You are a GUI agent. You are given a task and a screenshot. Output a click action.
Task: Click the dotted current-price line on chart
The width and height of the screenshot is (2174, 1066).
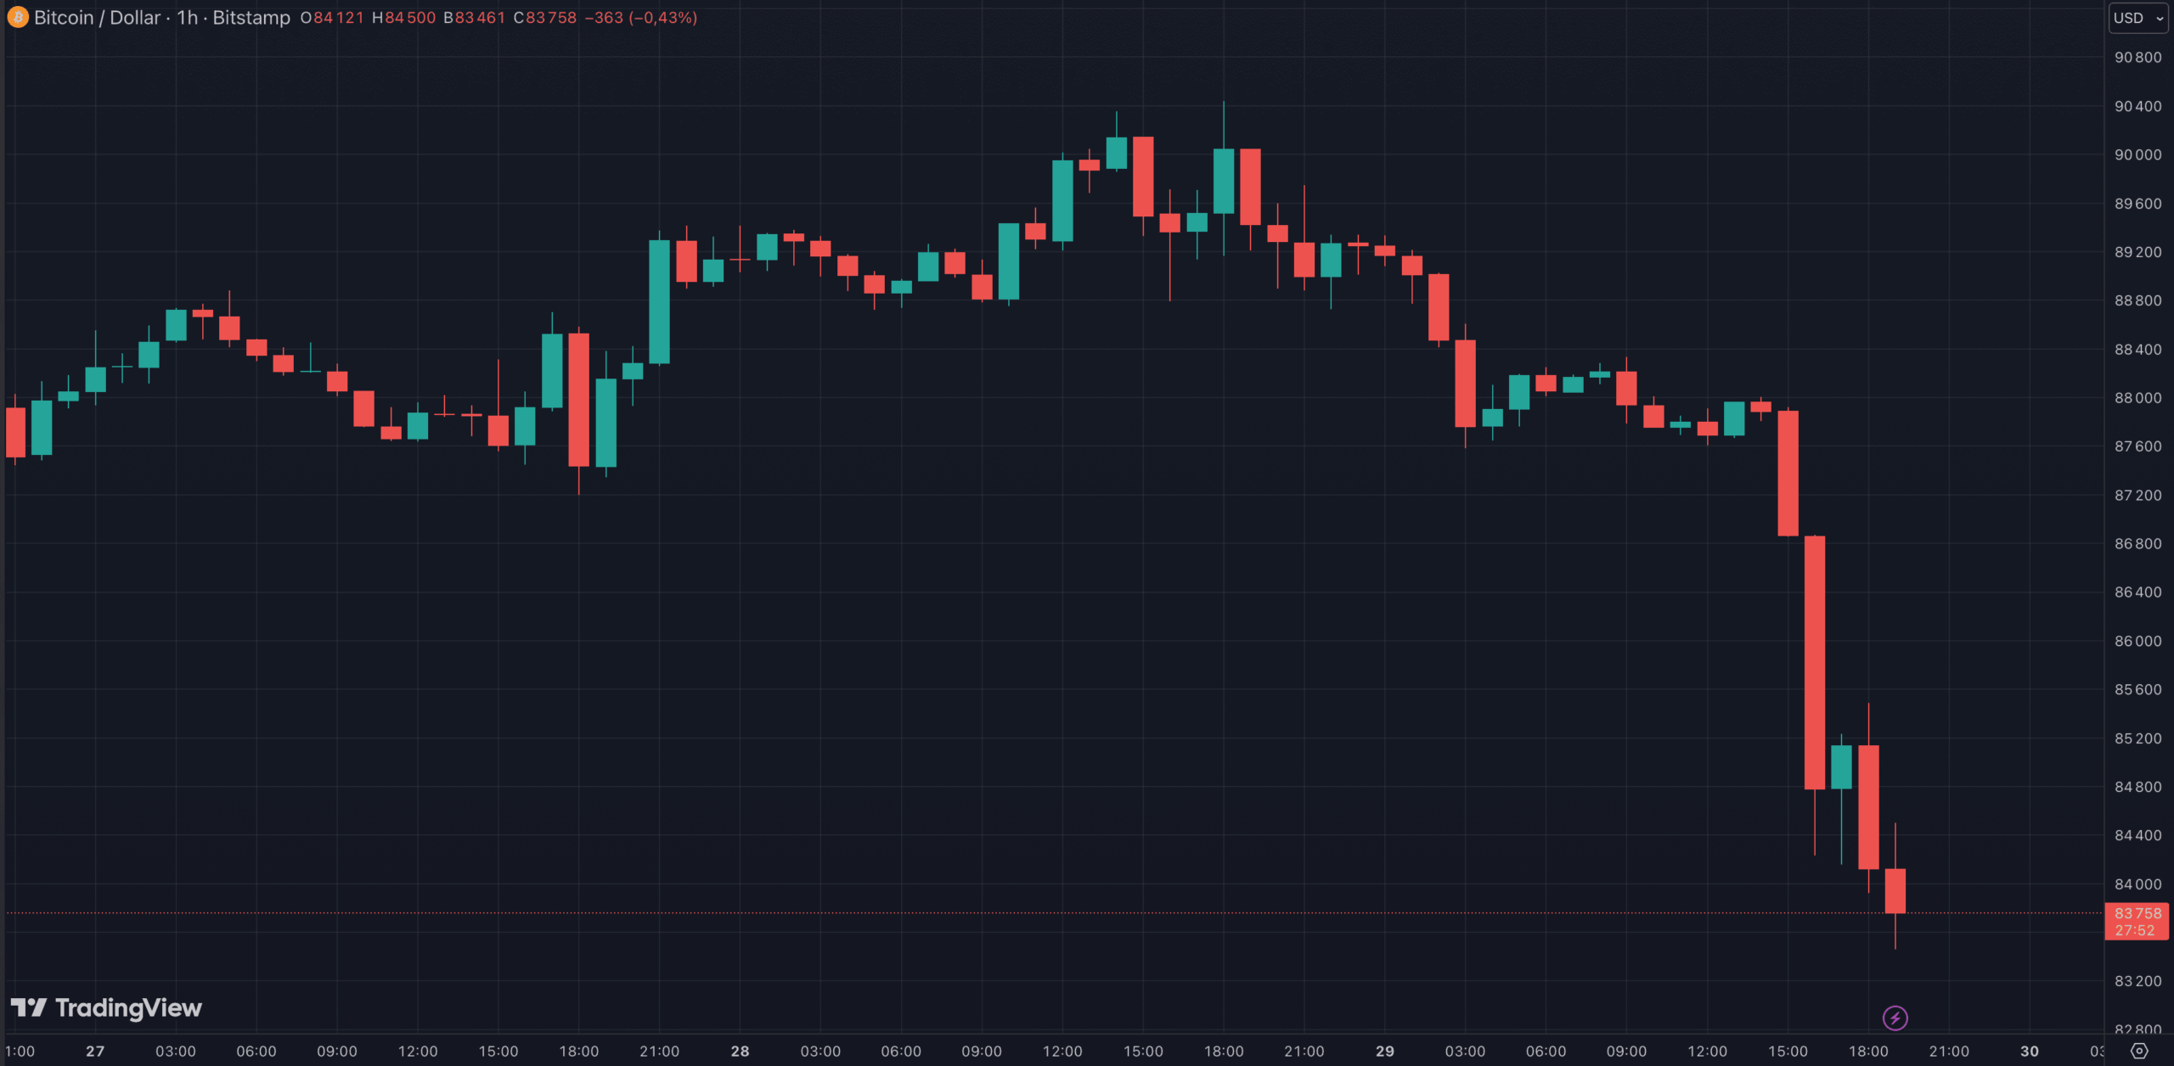(x=1019, y=912)
